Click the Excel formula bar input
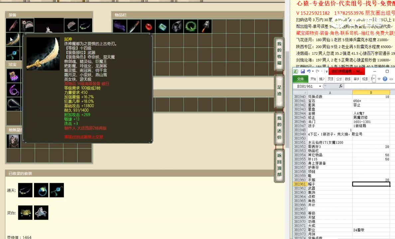Screen dimensions: 395x239 click(x=369, y=86)
